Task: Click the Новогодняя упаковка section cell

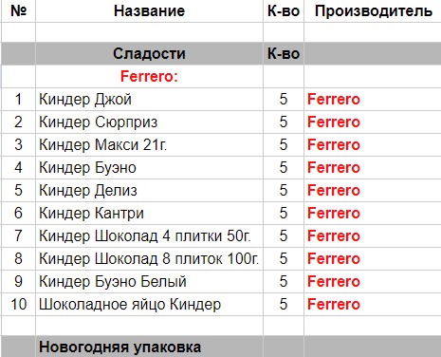Action: [149, 347]
